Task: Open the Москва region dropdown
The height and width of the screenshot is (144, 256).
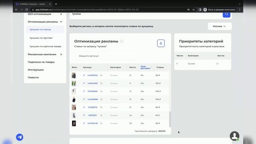Action: coord(220,26)
